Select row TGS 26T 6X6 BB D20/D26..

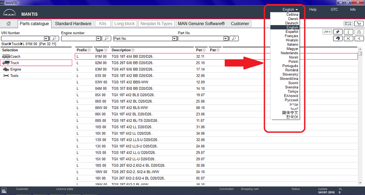click(216, 63)
